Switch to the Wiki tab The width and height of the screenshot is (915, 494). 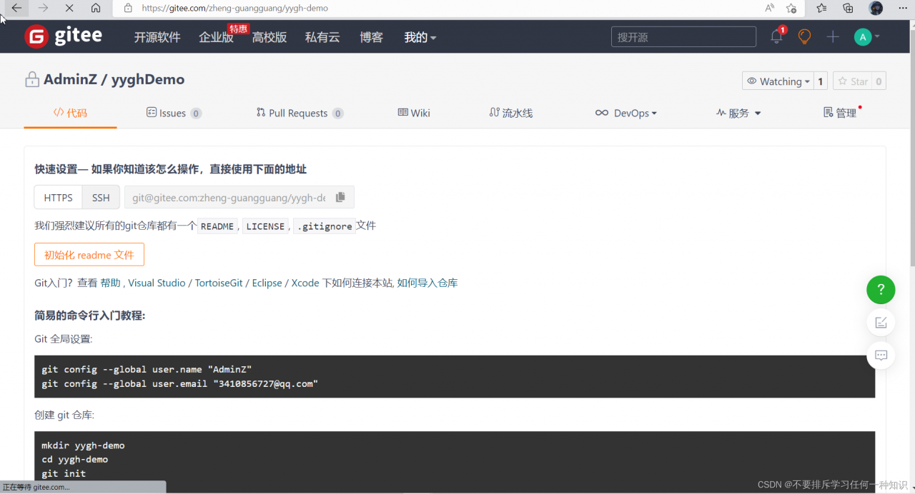(414, 113)
